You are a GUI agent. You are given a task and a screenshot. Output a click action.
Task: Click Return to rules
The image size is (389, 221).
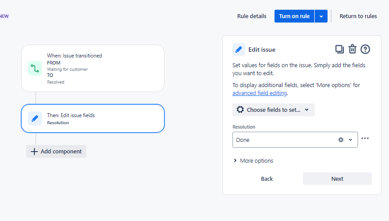click(x=358, y=16)
